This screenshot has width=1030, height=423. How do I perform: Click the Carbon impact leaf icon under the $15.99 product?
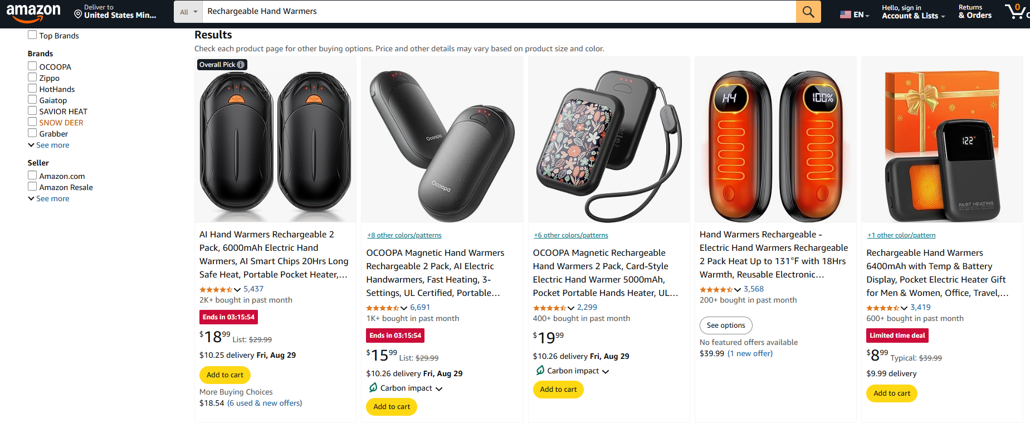pos(373,388)
